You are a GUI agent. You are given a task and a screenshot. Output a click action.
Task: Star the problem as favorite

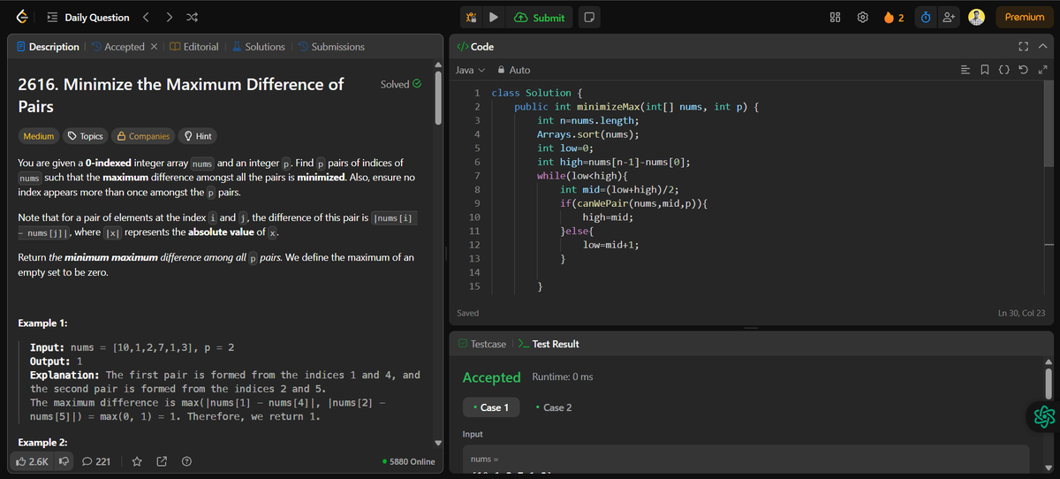[x=137, y=461]
